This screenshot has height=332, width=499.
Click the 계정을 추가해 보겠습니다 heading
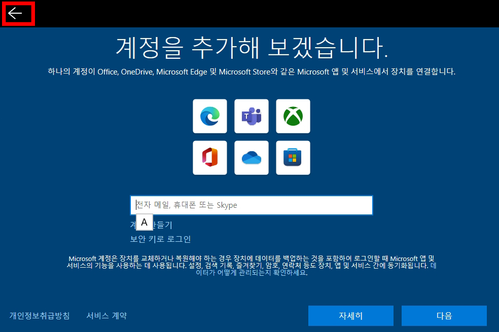[x=252, y=48]
